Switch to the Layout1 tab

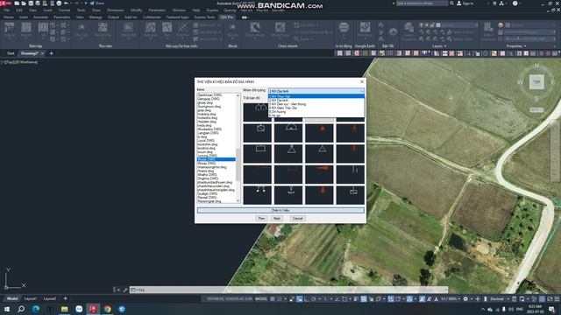coord(31,298)
